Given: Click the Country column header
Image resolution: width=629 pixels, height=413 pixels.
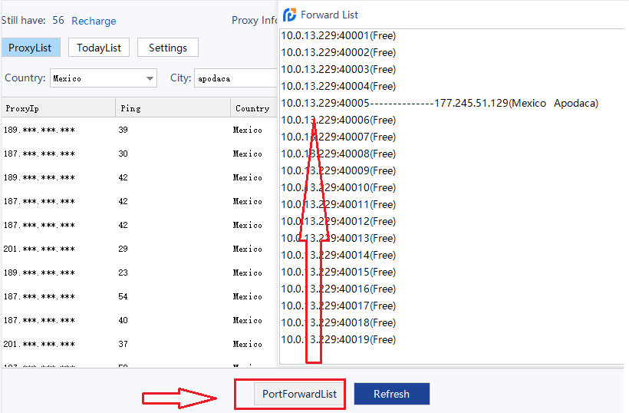Looking at the screenshot, I should point(252,108).
